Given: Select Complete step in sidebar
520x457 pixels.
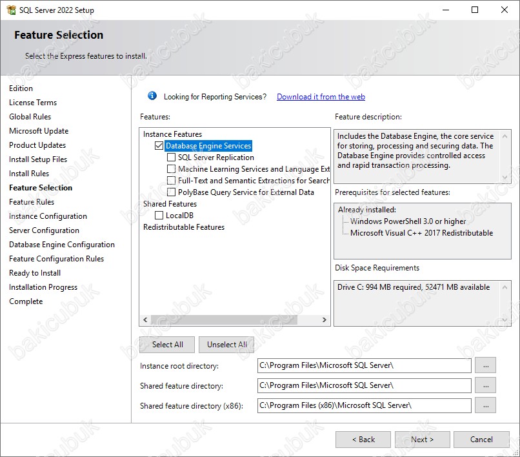Looking at the screenshot, I should coord(26,301).
